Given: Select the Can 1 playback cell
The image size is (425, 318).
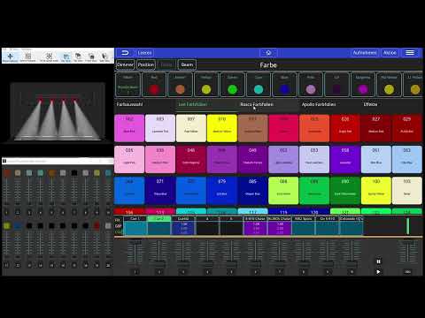Looking at the screenshot, I should coord(135,225).
